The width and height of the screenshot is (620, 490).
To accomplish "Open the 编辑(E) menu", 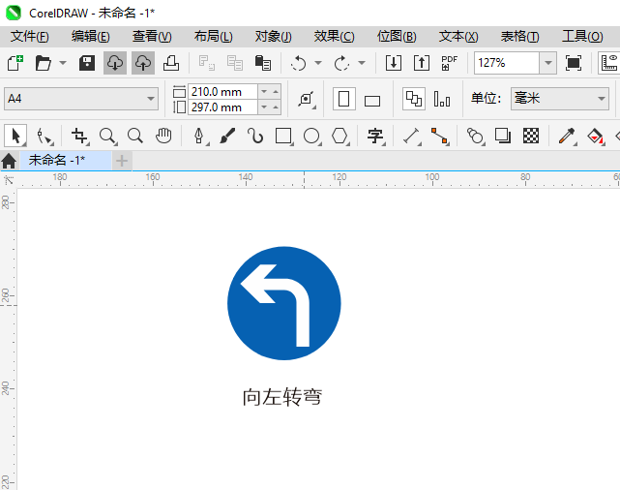I will pos(91,37).
